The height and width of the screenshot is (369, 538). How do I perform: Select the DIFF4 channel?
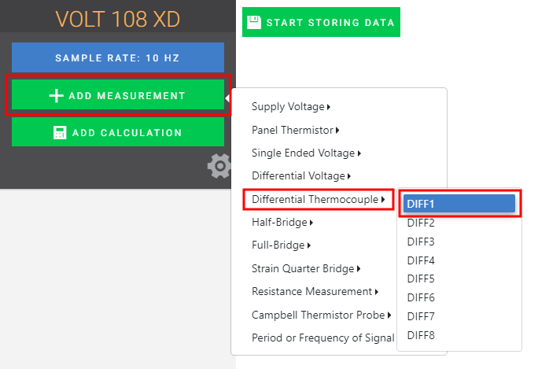pos(422,260)
